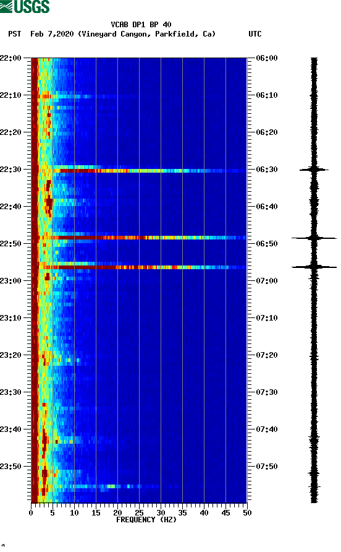Click the 50 Hz frequency tick label

247,513
